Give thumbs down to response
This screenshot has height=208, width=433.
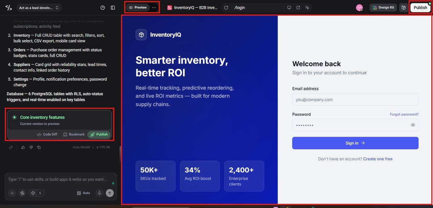[x=31, y=147]
